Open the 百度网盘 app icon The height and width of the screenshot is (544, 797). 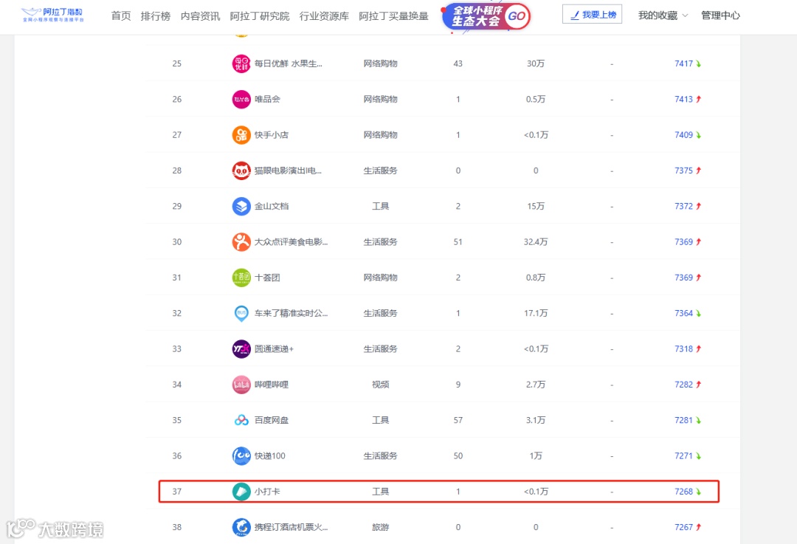click(241, 420)
